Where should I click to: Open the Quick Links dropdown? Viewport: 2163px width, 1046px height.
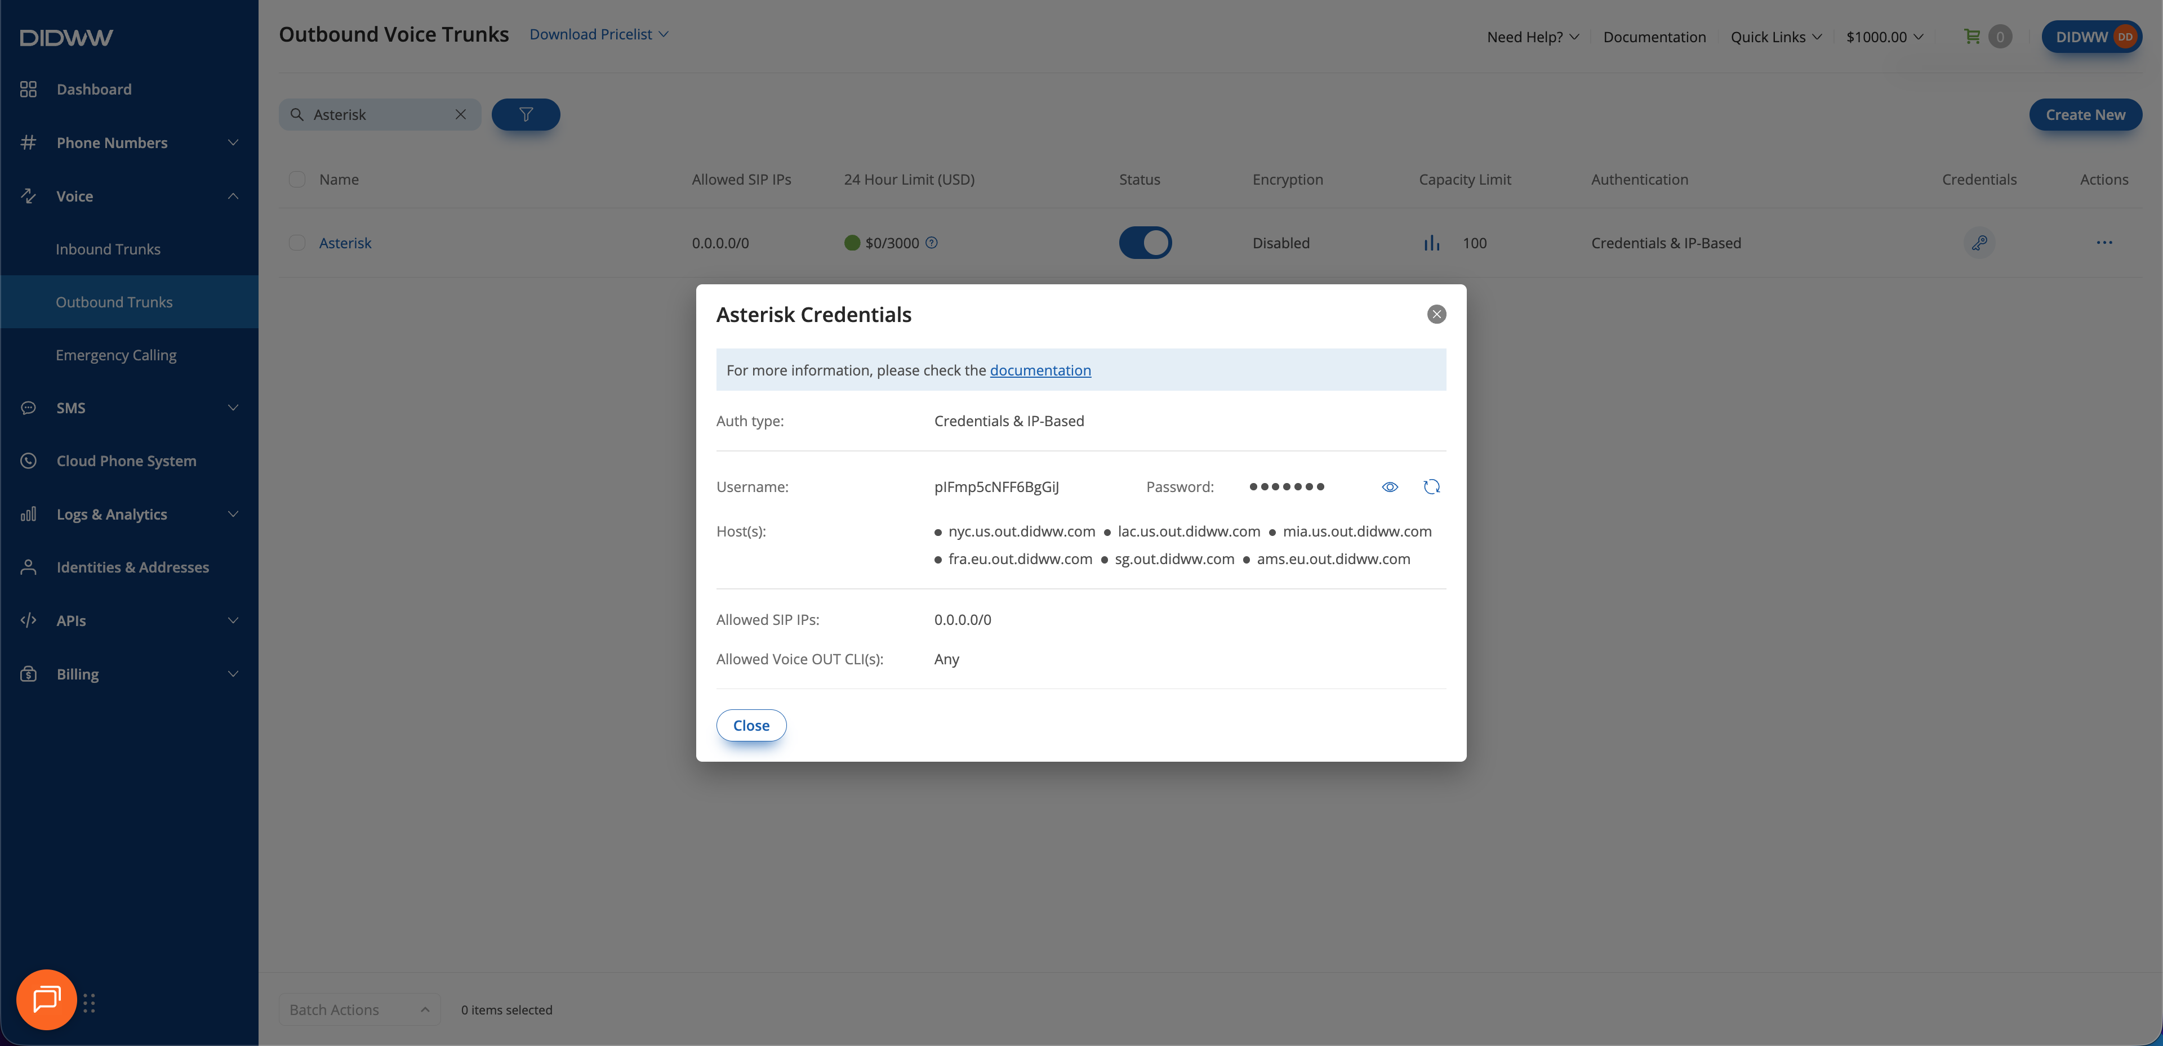1776,37
